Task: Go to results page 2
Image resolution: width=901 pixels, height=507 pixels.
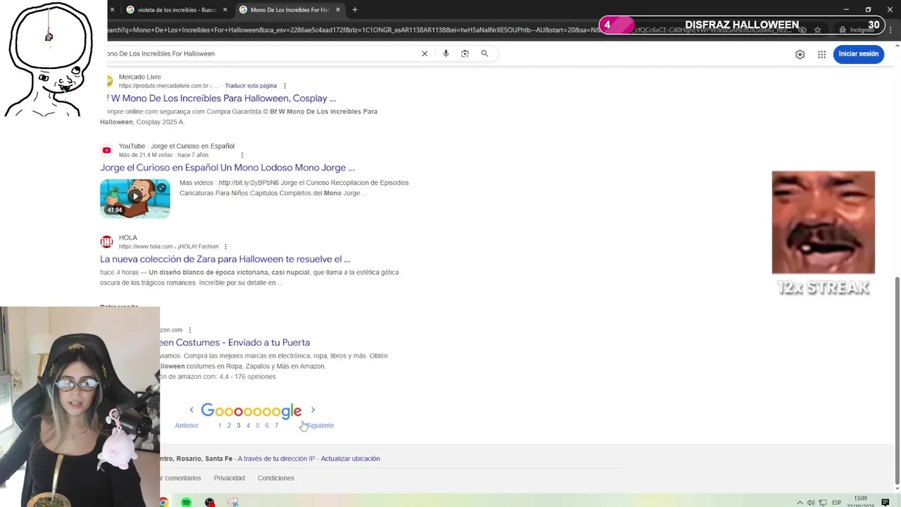Action: [229, 425]
